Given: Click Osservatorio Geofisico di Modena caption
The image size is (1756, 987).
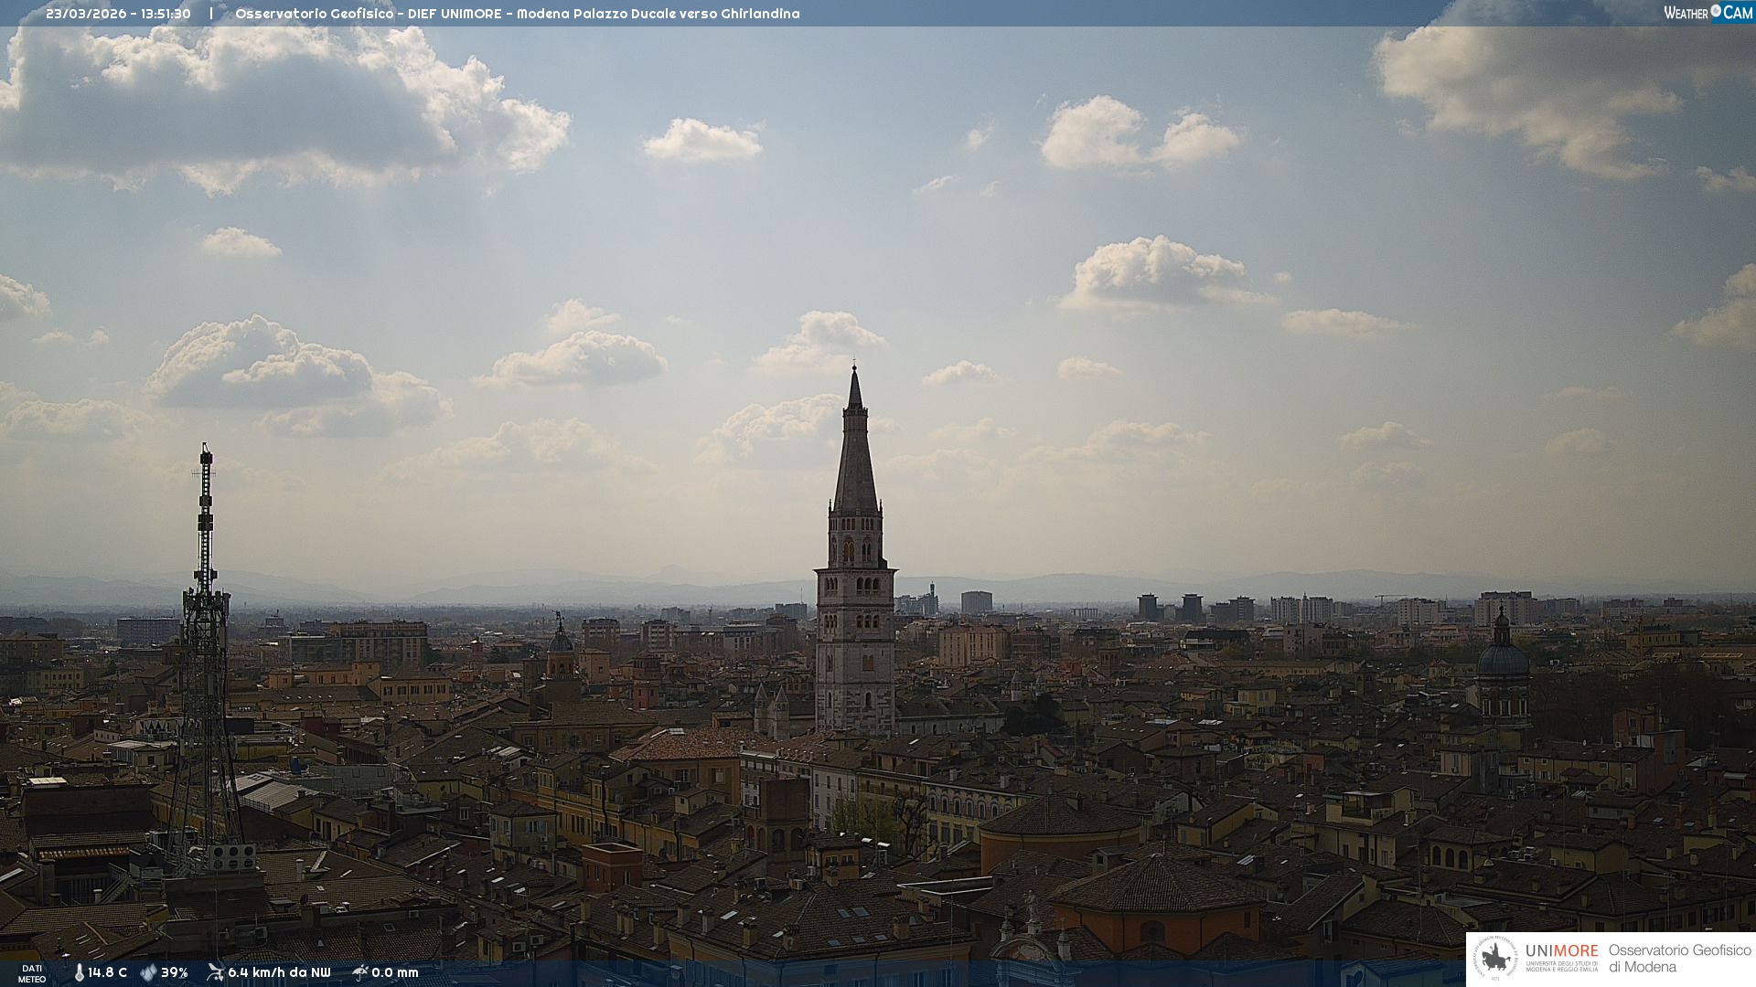Looking at the screenshot, I should pos(1679,959).
